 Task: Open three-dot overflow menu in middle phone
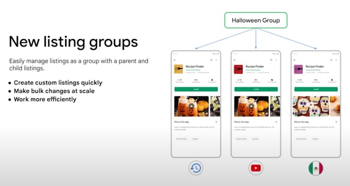[276, 60]
